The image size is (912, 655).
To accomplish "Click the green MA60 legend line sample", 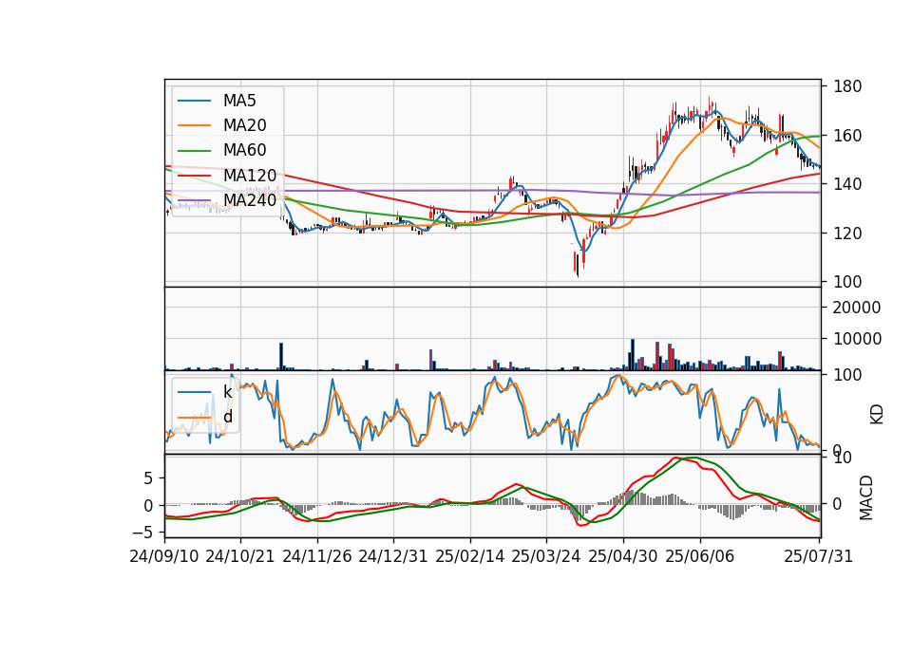I will pos(194,151).
